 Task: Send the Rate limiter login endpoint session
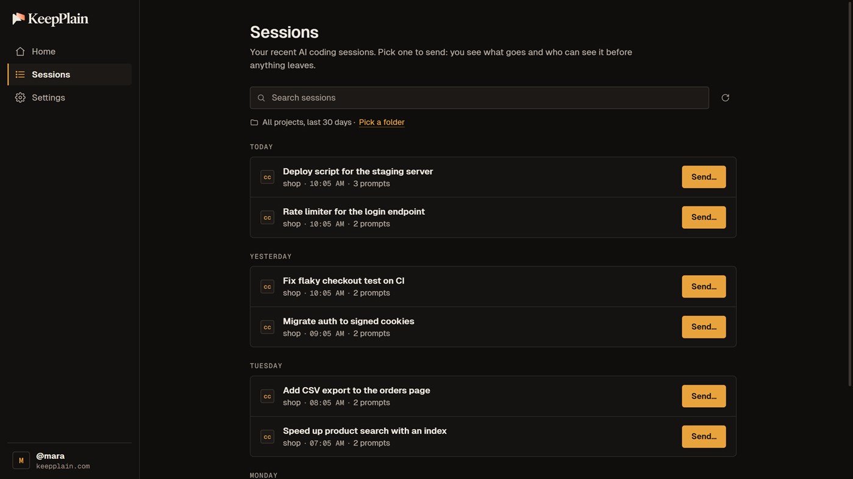[704, 217]
